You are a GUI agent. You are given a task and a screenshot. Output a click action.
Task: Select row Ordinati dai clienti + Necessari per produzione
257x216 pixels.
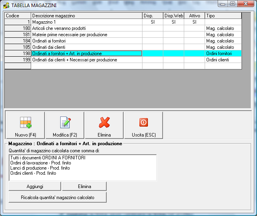tap(123, 60)
